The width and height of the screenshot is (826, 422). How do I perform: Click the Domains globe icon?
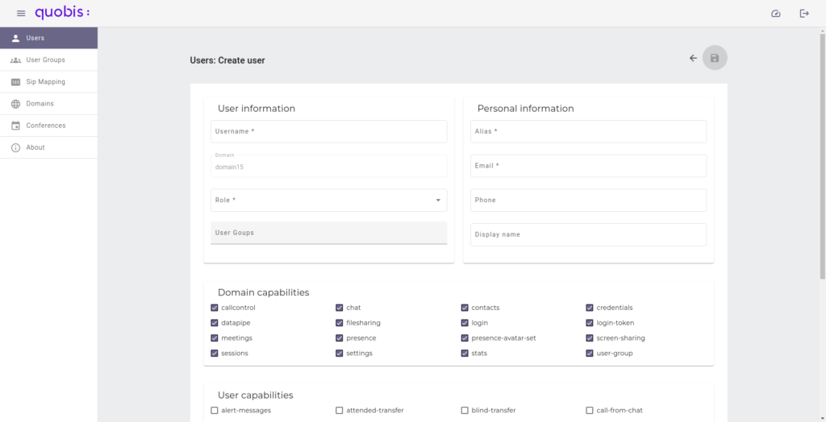pyautogui.click(x=16, y=104)
